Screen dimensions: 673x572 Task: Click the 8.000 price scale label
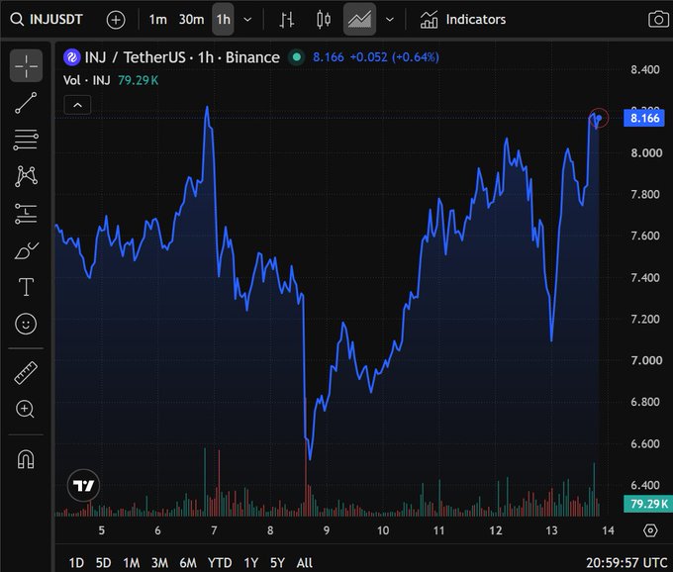pyautogui.click(x=646, y=152)
